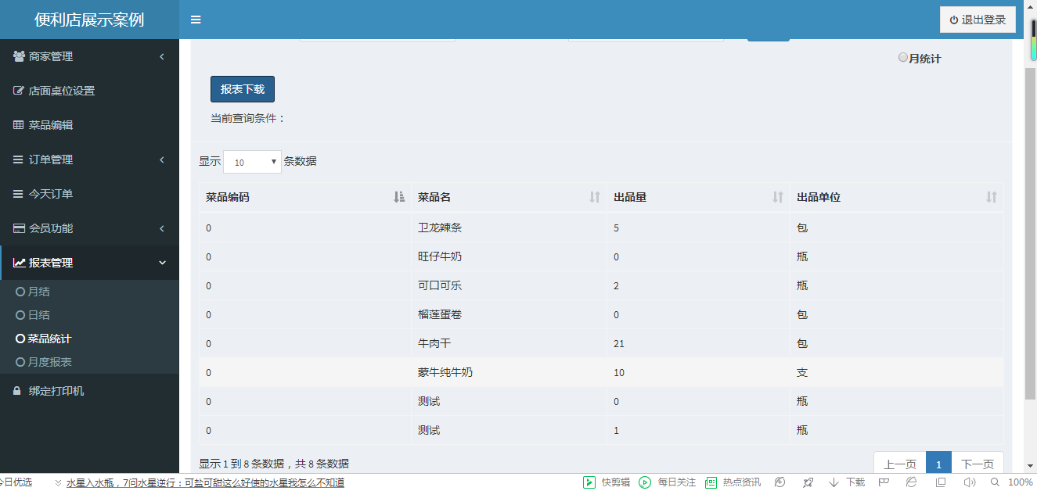The width and height of the screenshot is (1037, 491).
Task: Open 快剪辑 in browser status bar
Action: coord(607,482)
